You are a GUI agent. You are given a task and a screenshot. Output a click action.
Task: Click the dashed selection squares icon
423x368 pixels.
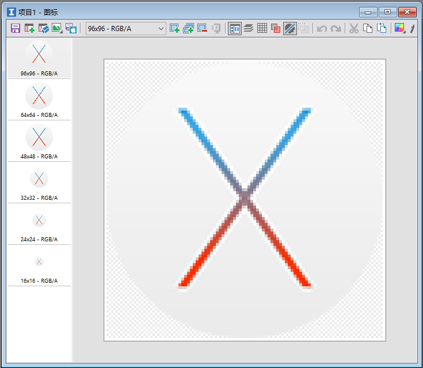click(x=303, y=28)
